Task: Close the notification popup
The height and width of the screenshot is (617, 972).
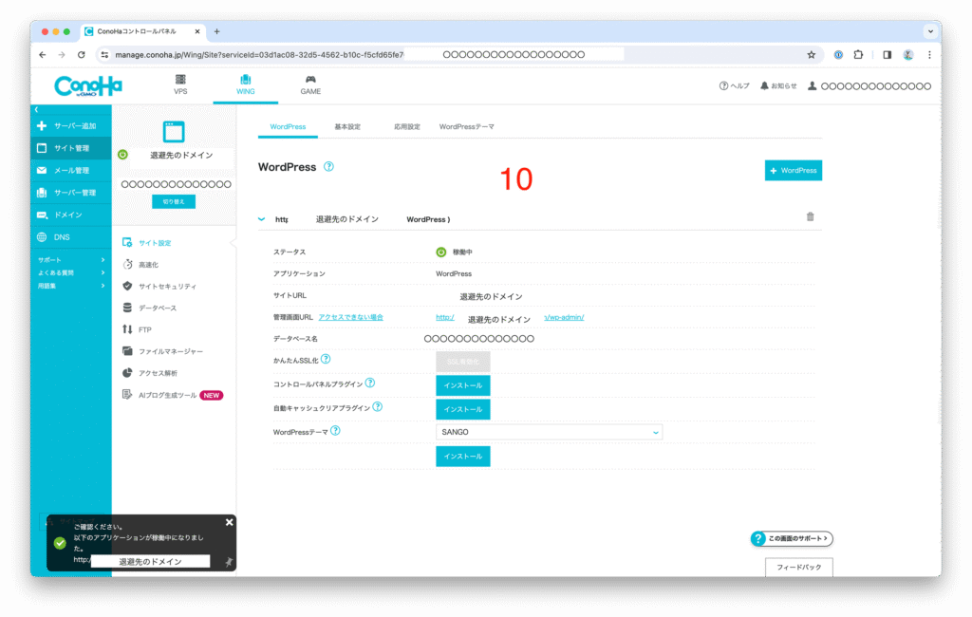Action: click(230, 522)
